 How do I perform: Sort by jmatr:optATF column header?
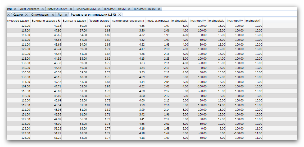click(253, 21)
